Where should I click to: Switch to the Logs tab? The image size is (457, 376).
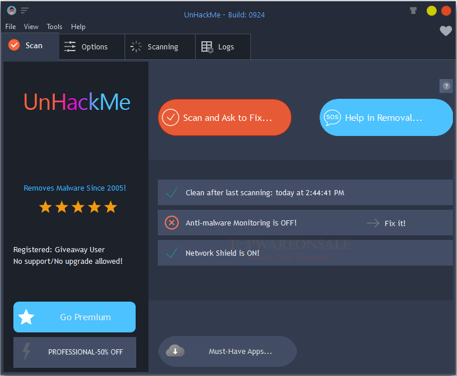point(223,46)
